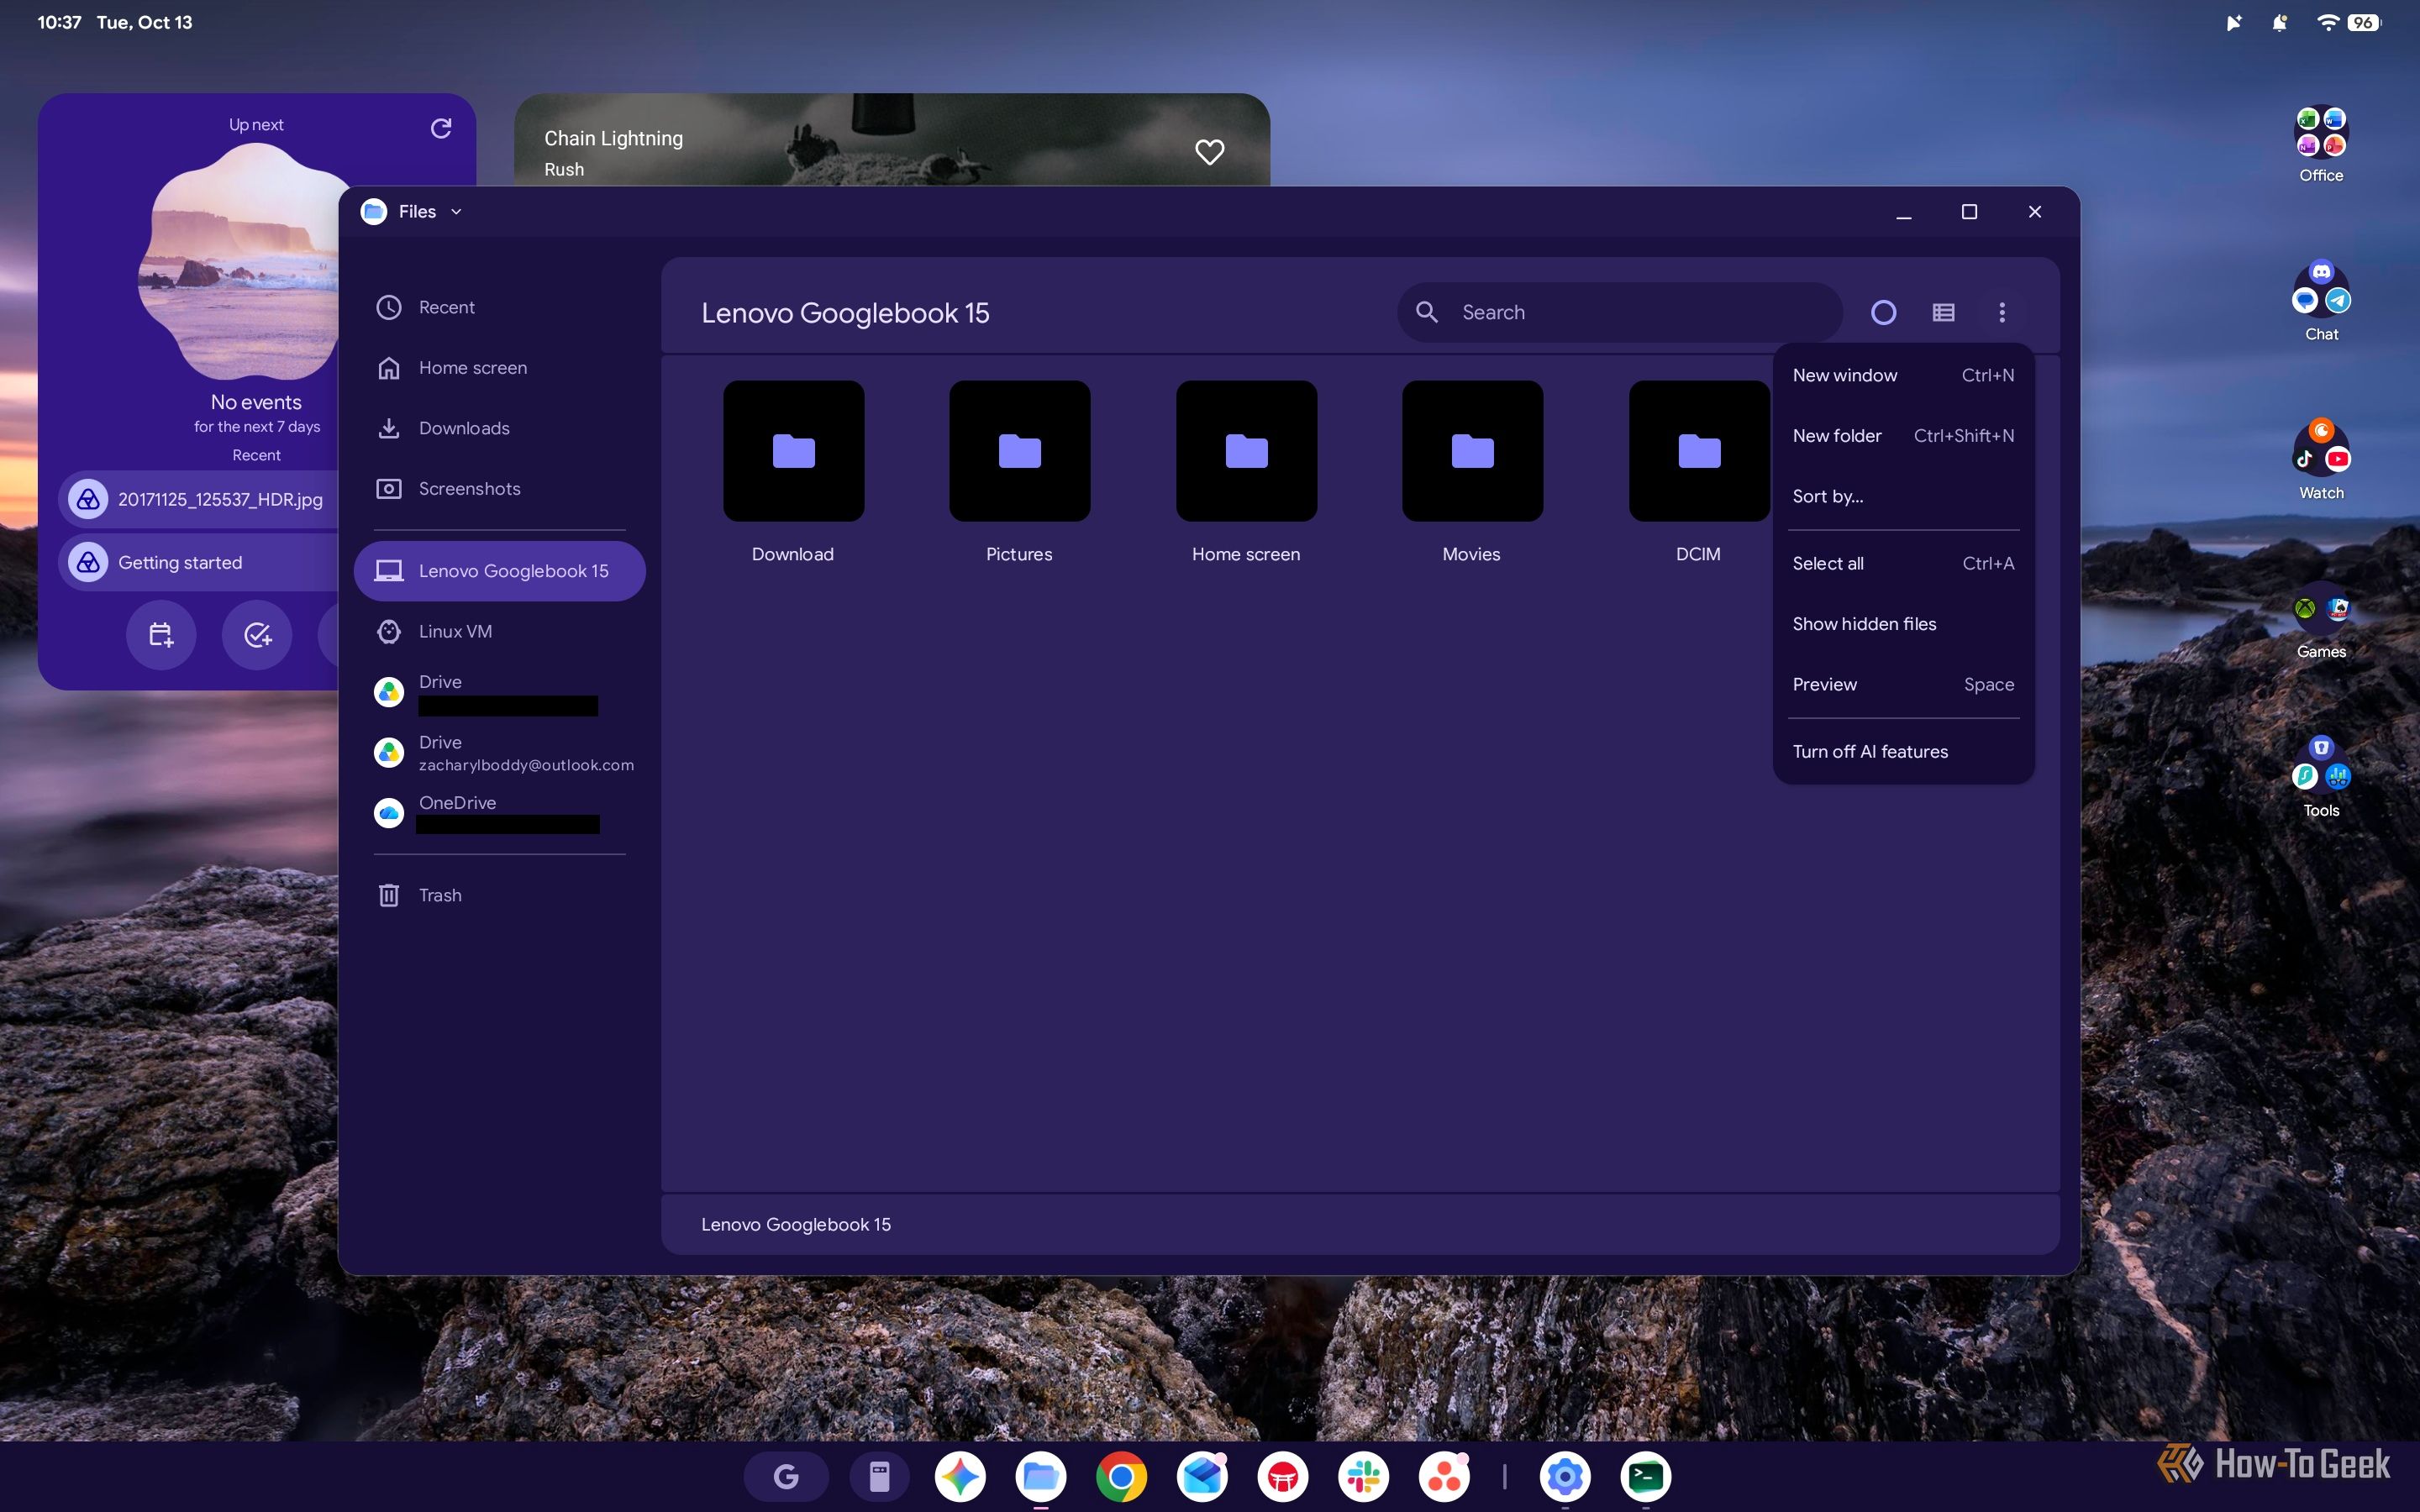Open Chrome from the taskbar
The width and height of the screenshot is (2420, 1512).
coord(1122,1476)
